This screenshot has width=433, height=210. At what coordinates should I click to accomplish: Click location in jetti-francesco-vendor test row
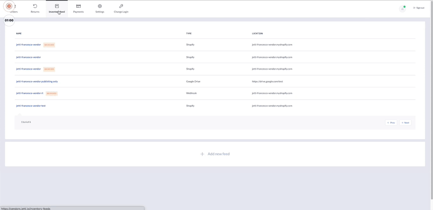click(272, 106)
